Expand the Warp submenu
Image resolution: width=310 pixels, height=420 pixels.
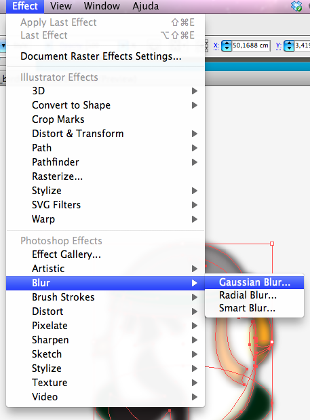(105, 219)
